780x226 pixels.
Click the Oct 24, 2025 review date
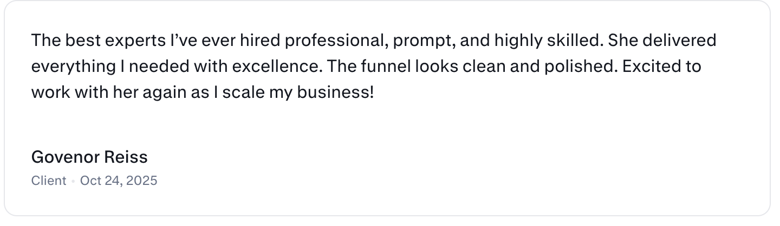click(119, 181)
